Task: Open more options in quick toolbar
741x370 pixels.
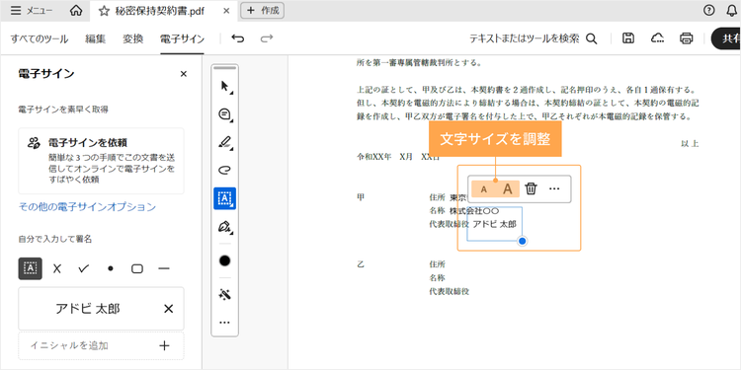Action: 225,323
